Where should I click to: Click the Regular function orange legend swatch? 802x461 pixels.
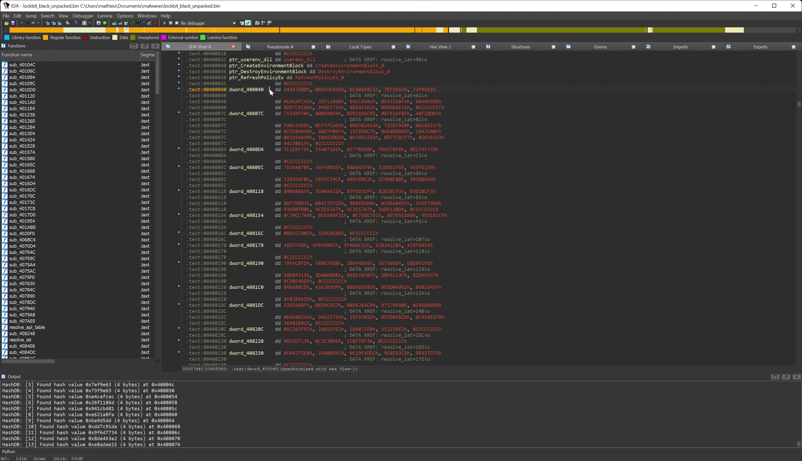46,38
